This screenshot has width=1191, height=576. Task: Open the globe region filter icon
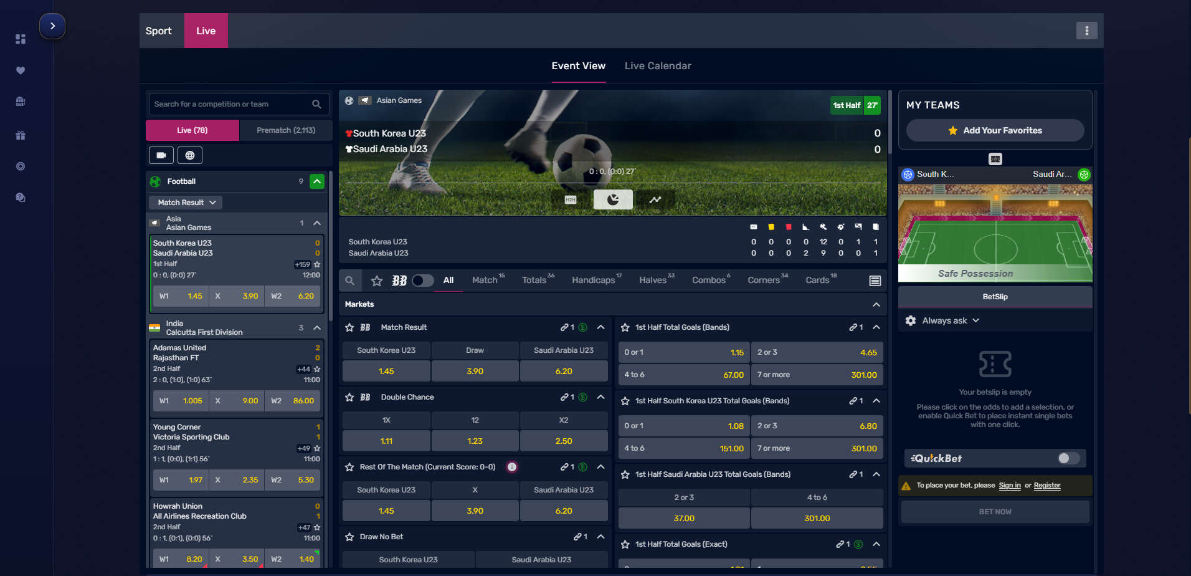190,155
